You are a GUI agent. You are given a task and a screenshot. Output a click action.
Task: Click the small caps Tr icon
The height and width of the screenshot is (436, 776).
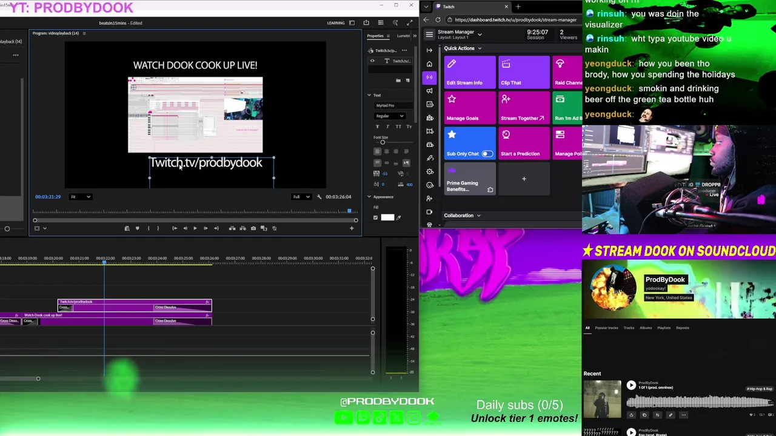[x=409, y=127]
